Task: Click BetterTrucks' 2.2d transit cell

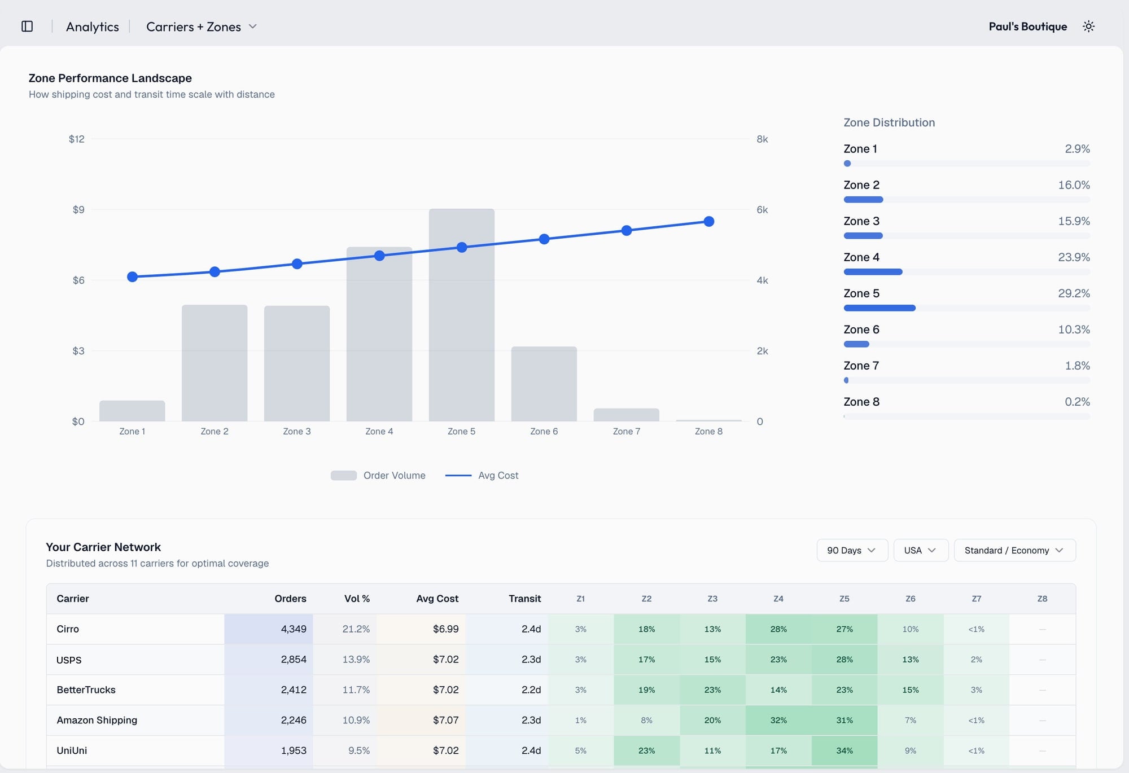Action: click(x=507, y=690)
